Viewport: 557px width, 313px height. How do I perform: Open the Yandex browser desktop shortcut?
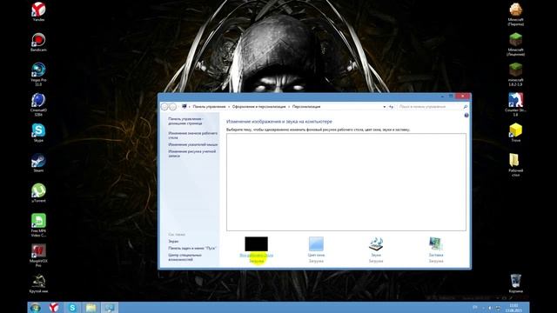pyautogui.click(x=38, y=11)
